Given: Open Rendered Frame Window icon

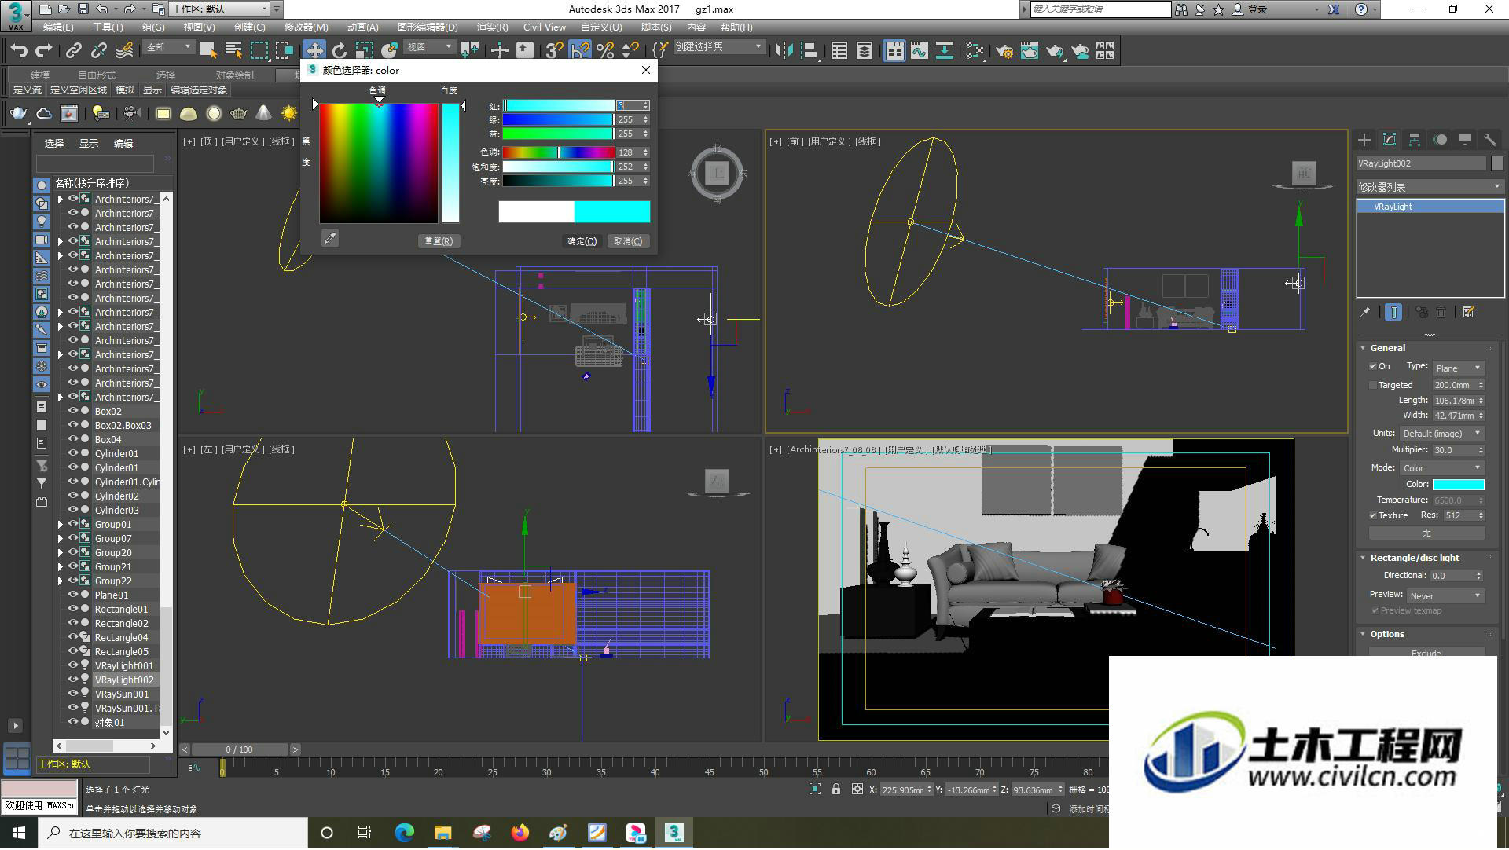Looking at the screenshot, I should click(x=1030, y=51).
